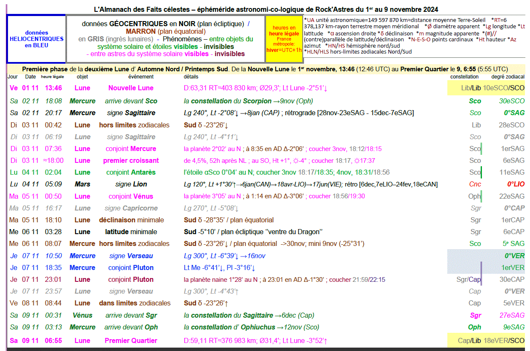Click 'conjoint Antarès' event at 02:04
This screenshot has height=351, width=530.
[x=131, y=173]
